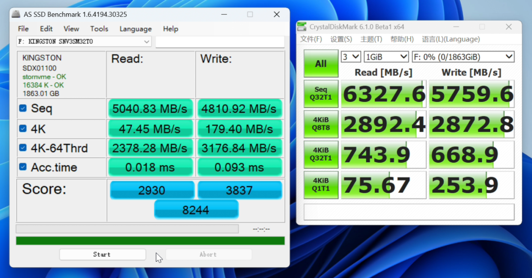Run the Seq Q32T1 test button
The image size is (532, 278).
(321, 94)
